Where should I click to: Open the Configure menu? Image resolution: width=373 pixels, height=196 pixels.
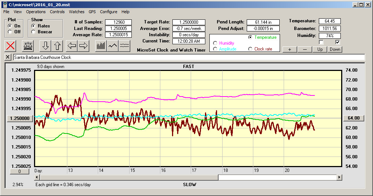[108, 12]
